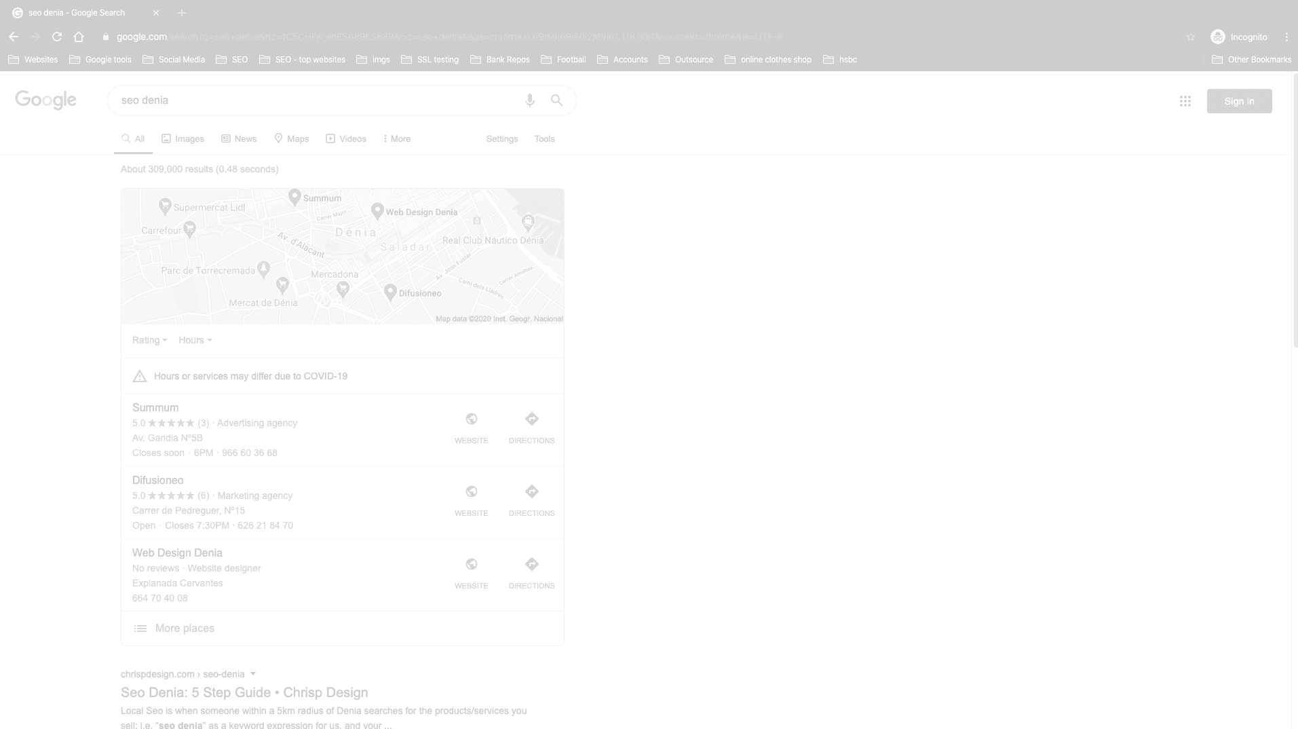This screenshot has width=1298, height=729.
Task: Open the Difusioneo business listing
Action: pyautogui.click(x=157, y=480)
